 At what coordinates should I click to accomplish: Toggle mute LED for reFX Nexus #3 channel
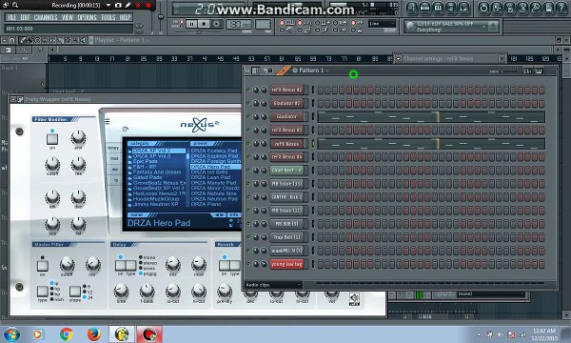click(248, 131)
